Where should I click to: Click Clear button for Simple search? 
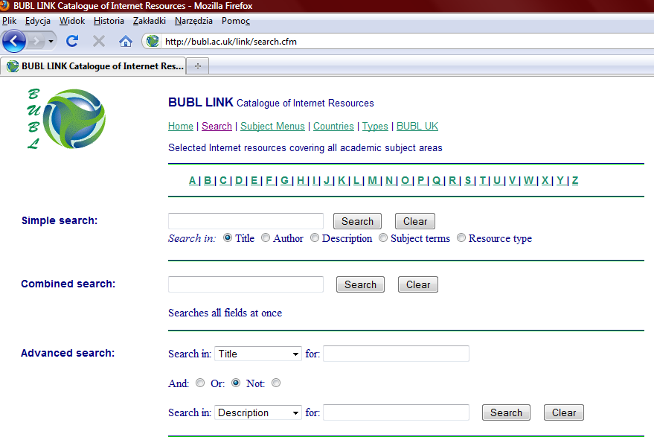click(415, 221)
